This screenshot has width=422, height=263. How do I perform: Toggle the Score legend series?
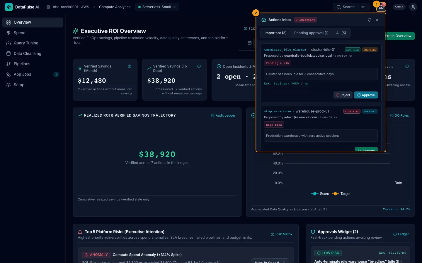[x=320, y=194]
